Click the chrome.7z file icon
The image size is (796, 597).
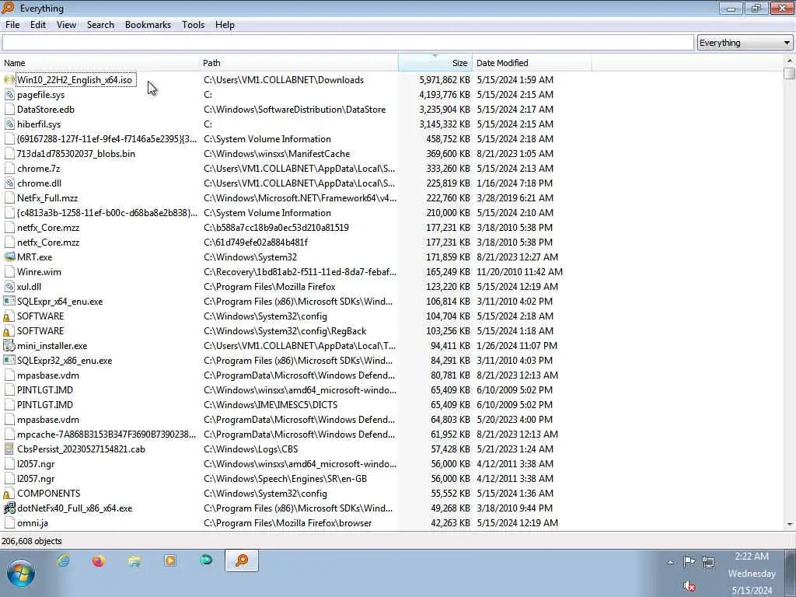(9, 169)
